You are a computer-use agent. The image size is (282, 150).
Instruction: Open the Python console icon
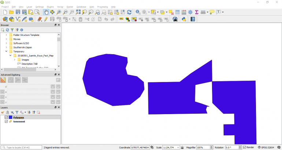(184, 19)
